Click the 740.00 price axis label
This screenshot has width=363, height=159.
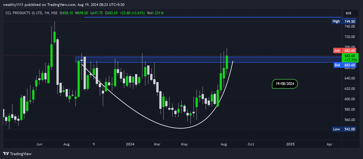[x=349, y=26]
